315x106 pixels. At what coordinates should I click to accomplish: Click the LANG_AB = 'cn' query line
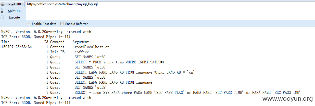point(134,72)
